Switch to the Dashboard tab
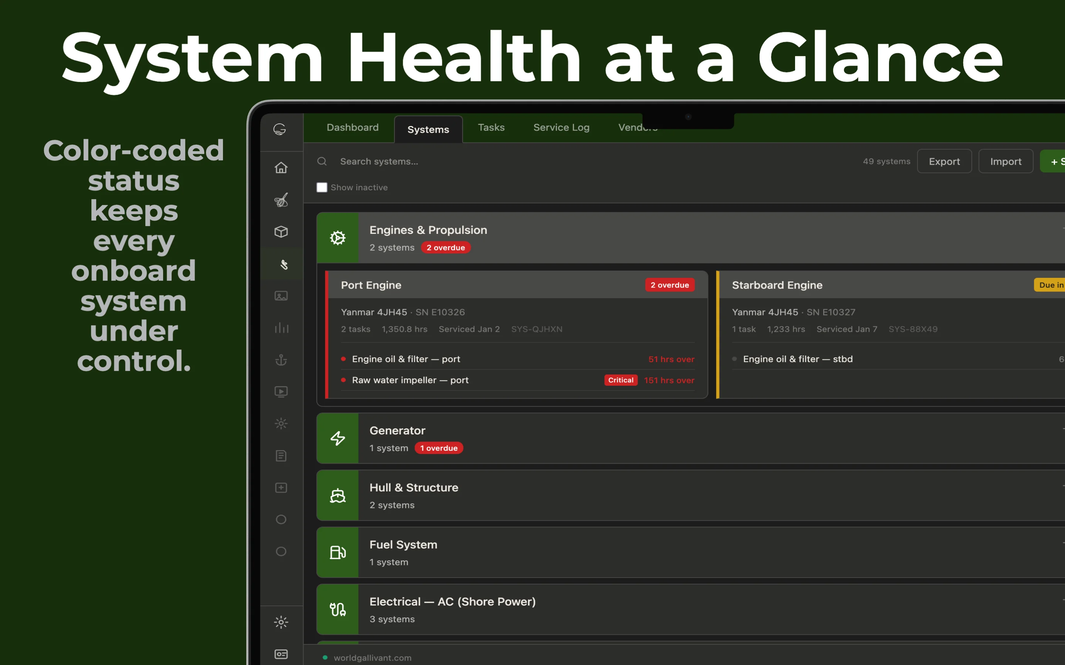The image size is (1065, 665). (352, 127)
